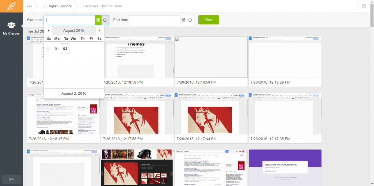Click the End date input field
Image resolution: width=374 pixels, height=186 pixels.
click(x=155, y=20)
